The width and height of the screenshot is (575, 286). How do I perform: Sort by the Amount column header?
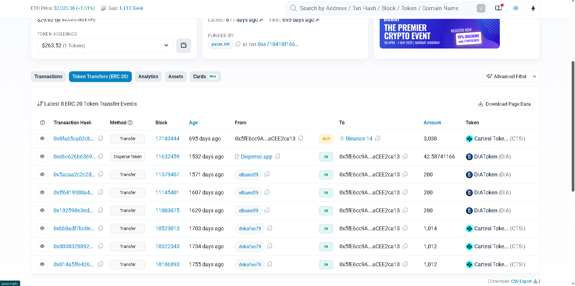[432, 122]
